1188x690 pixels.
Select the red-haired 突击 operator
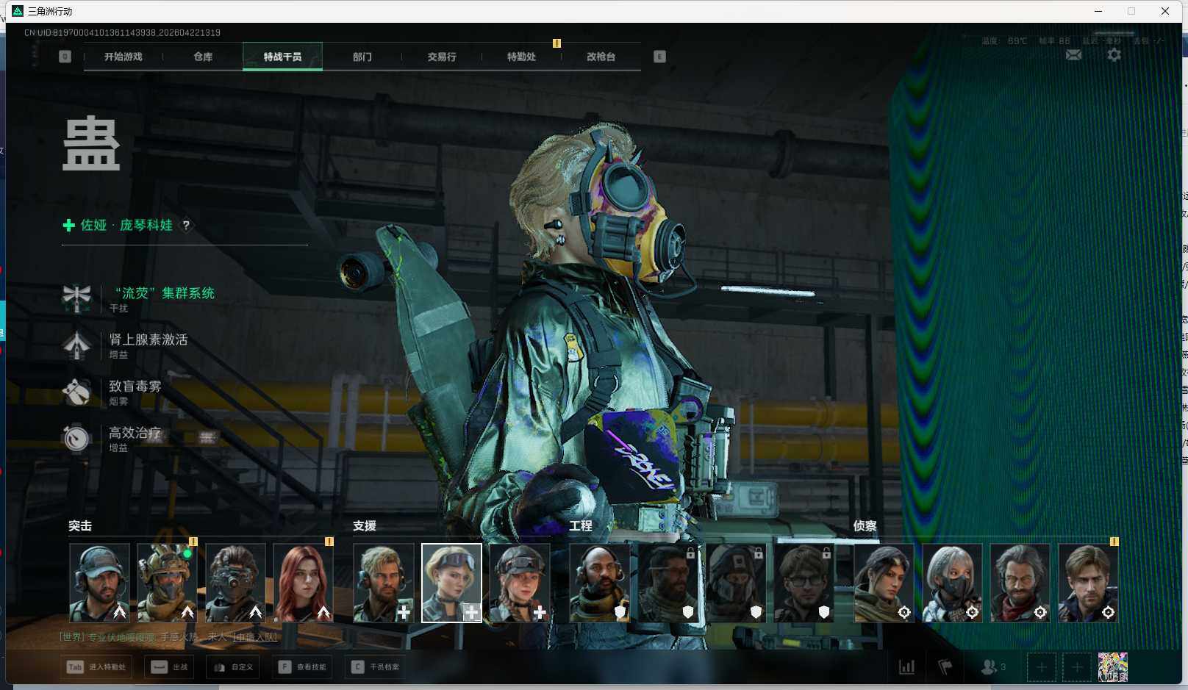pos(303,583)
